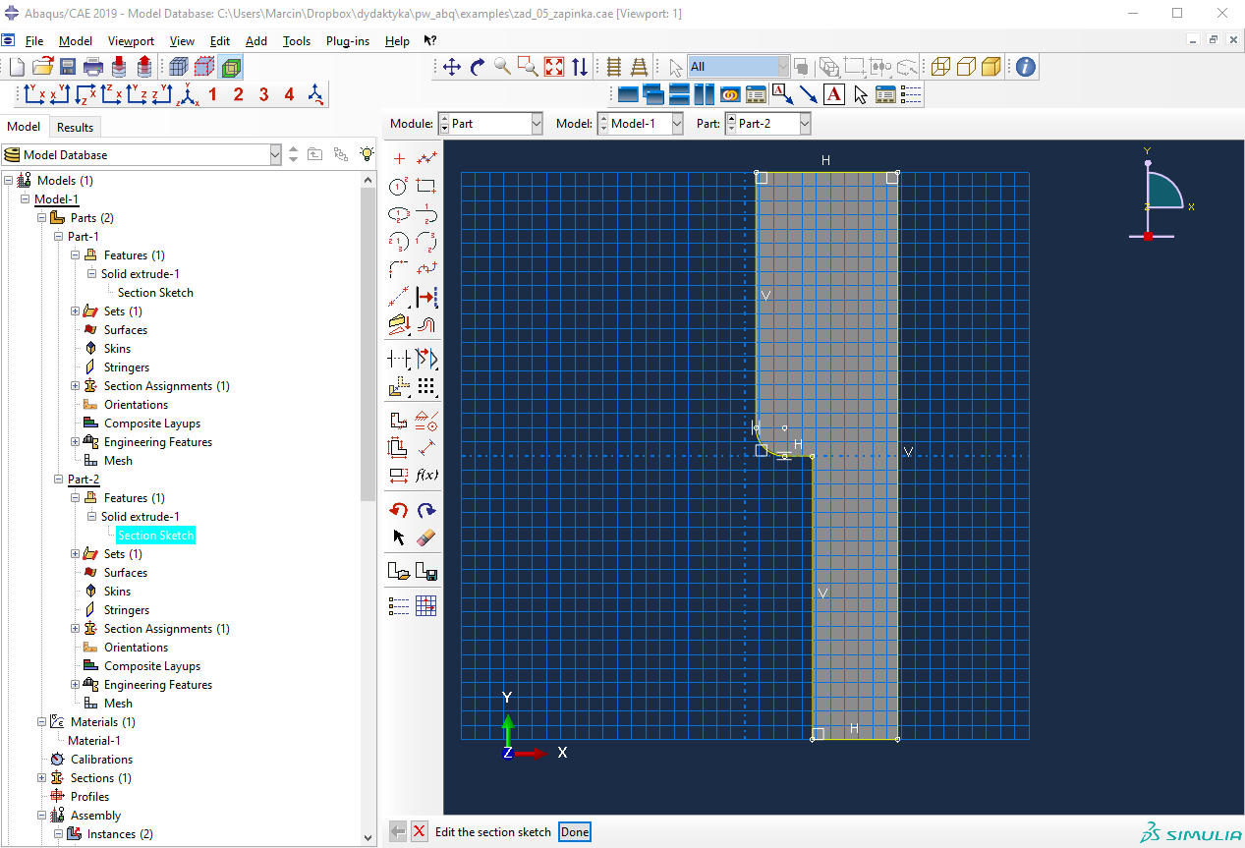Click the red X cancel button
The height and width of the screenshot is (848, 1245).
[420, 832]
